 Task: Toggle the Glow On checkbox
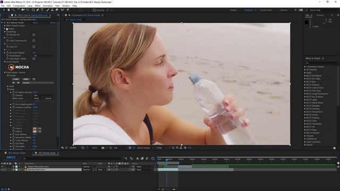point(34,47)
